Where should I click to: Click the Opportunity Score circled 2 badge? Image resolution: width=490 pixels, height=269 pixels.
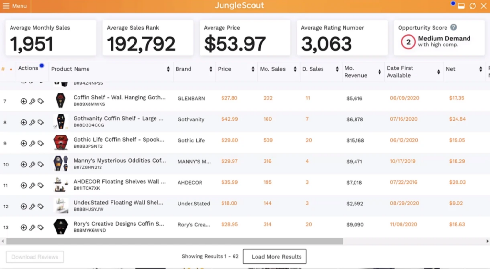[408, 42]
